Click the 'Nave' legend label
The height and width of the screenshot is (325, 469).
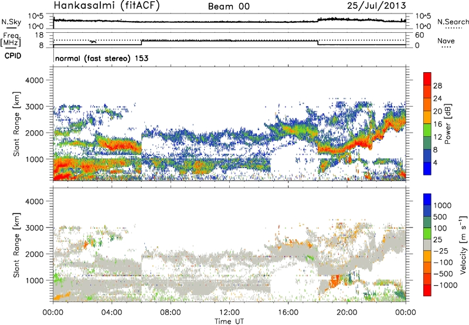click(x=446, y=40)
